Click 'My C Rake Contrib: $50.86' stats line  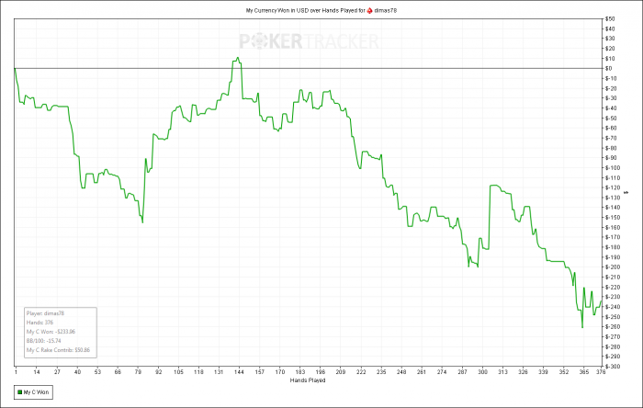tap(58, 350)
